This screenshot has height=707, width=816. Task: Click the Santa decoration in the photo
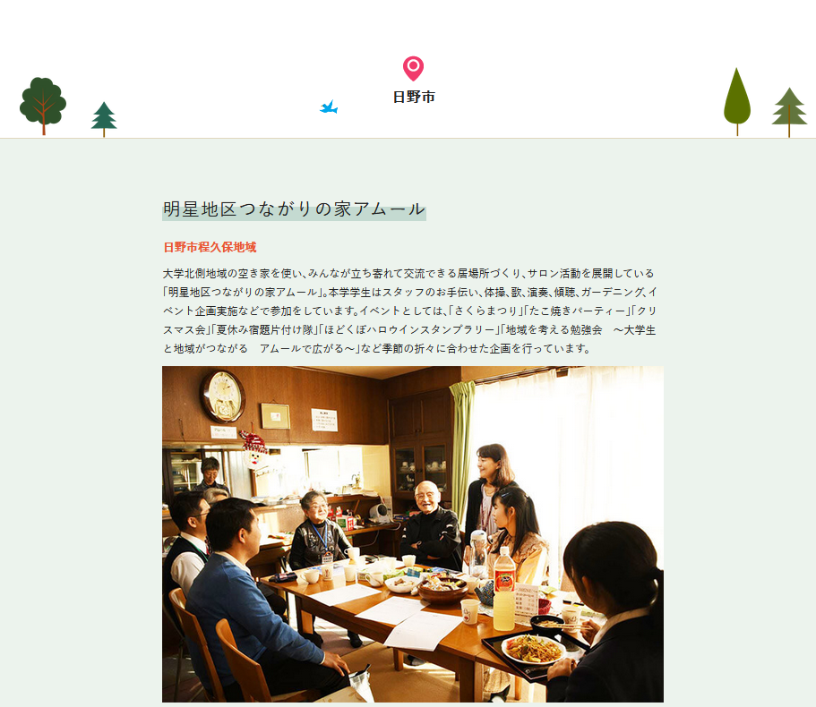tap(254, 450)
